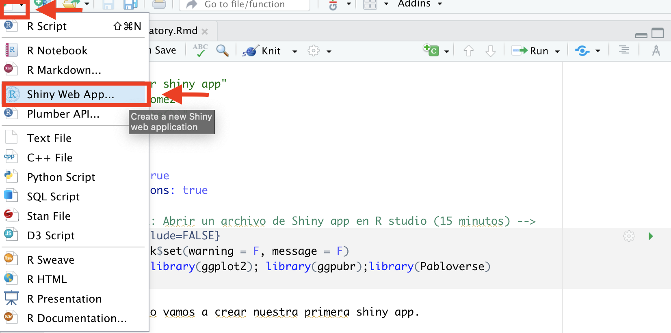Click the save current document icon in main toolbar
671x333 pixels.
click(108, 4)
